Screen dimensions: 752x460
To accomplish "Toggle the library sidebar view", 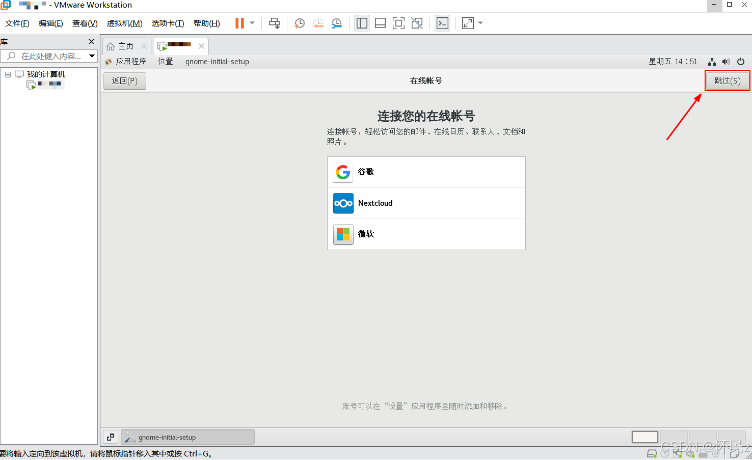I will tap(362, 23).
